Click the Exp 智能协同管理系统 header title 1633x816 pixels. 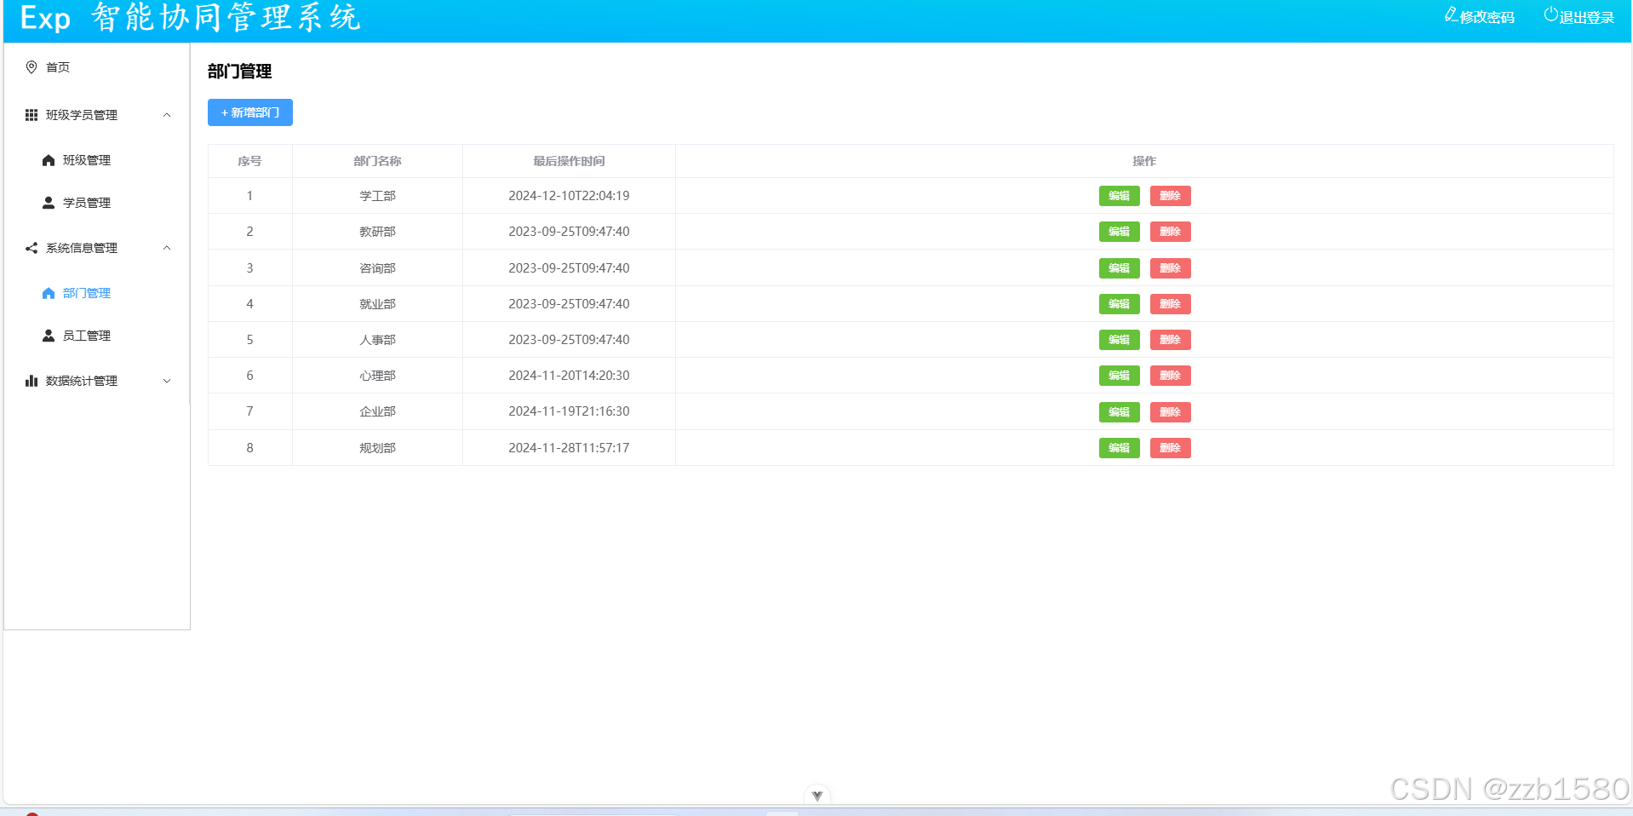point(191,17)
